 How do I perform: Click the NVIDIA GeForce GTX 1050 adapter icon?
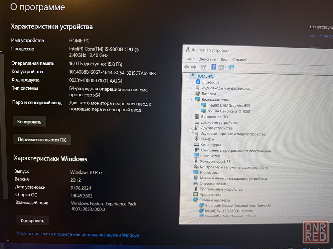pos(203,111)
